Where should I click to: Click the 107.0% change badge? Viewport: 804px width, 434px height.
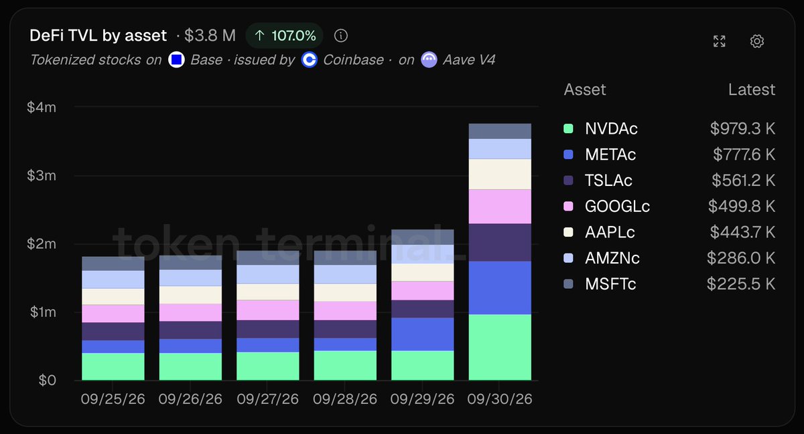285,35
